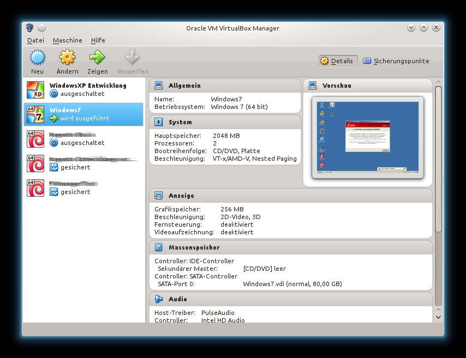
Task: Maximize window with the title bar up-chevron
Action: pyautogui.click(x=424, y=28)
